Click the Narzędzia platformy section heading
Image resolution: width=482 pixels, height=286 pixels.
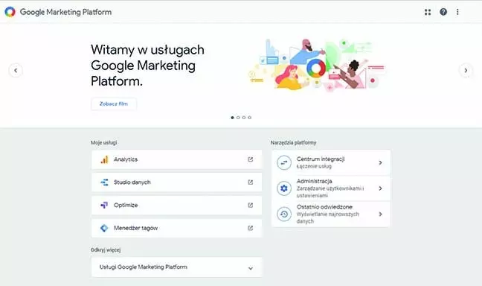pos(294,142)
